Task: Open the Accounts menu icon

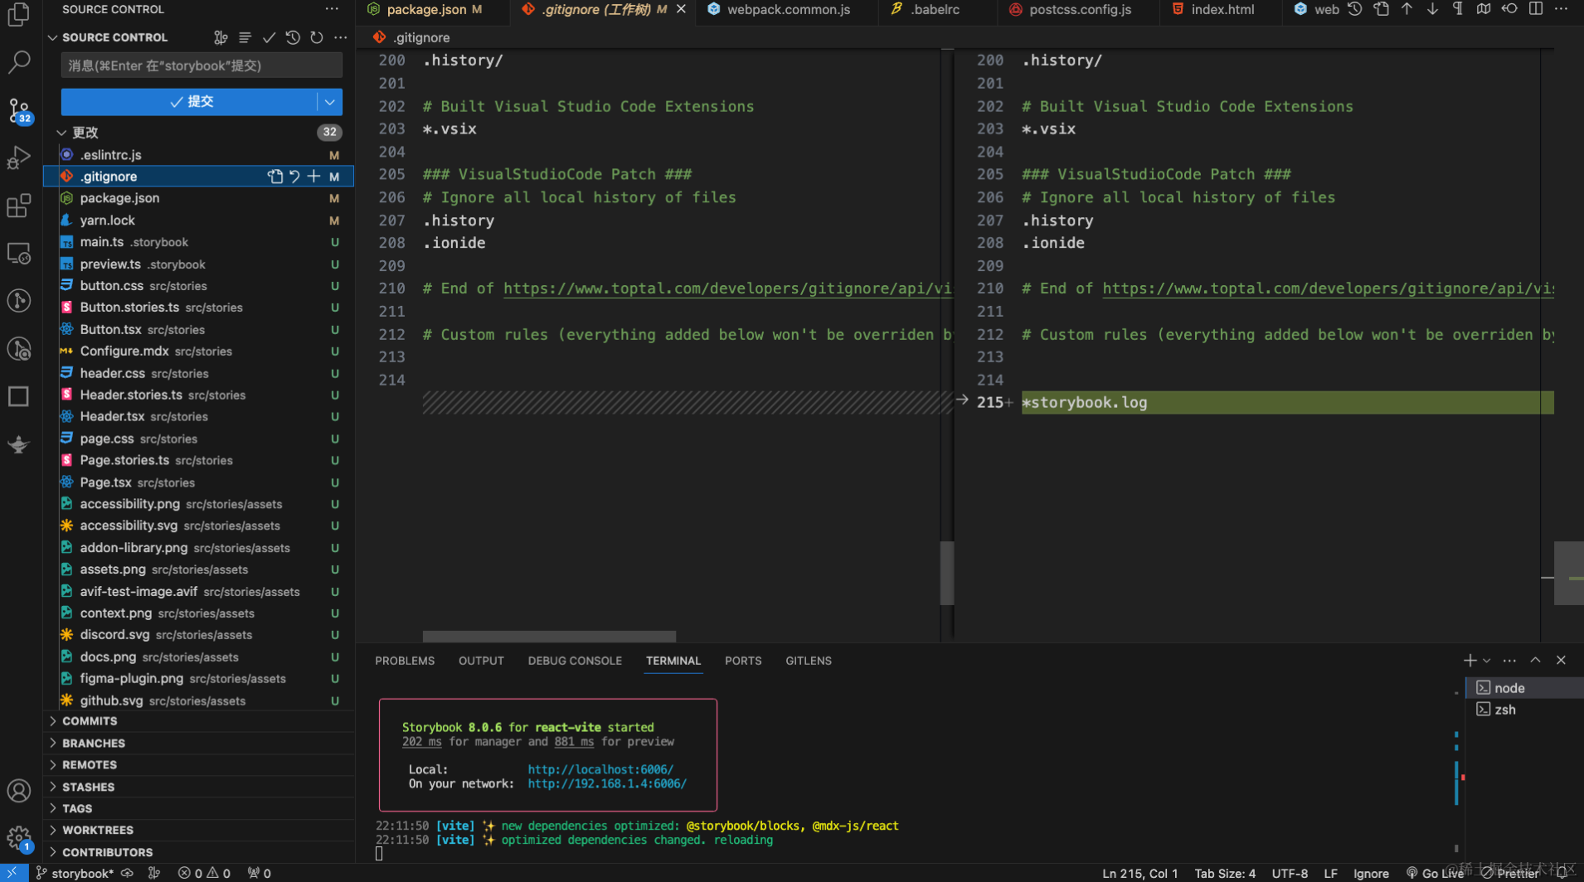Action: pos(18,791)
